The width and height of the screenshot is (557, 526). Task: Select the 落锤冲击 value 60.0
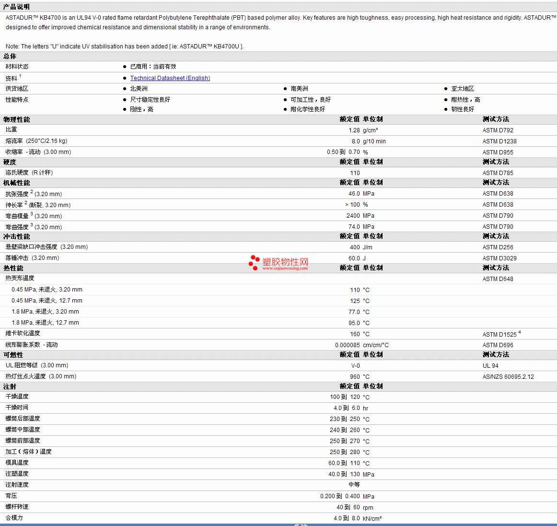(354, 258)
